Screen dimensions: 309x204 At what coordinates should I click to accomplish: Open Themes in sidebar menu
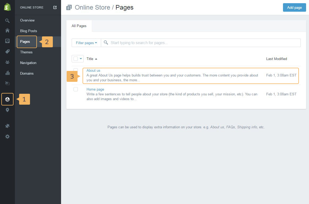point(26,52)
